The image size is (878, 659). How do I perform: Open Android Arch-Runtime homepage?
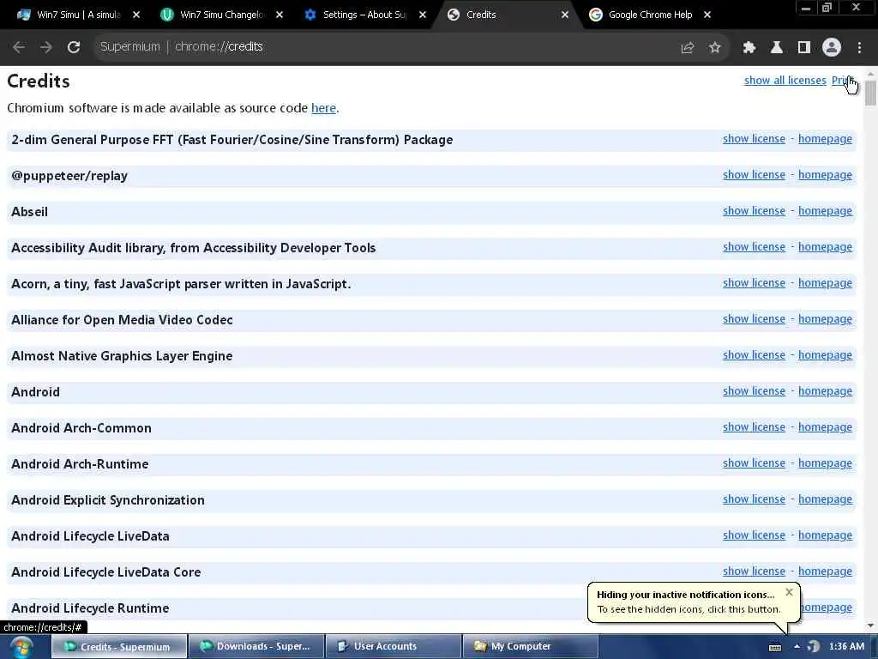pyautogui.click(x=825, y=463)
